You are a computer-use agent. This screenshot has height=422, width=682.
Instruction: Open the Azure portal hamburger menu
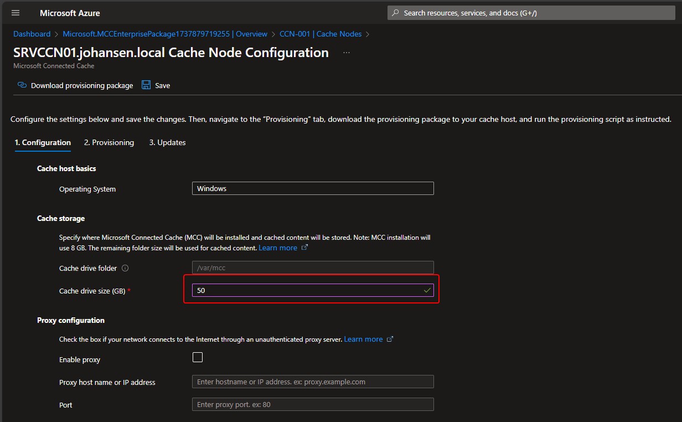[15, 13]
